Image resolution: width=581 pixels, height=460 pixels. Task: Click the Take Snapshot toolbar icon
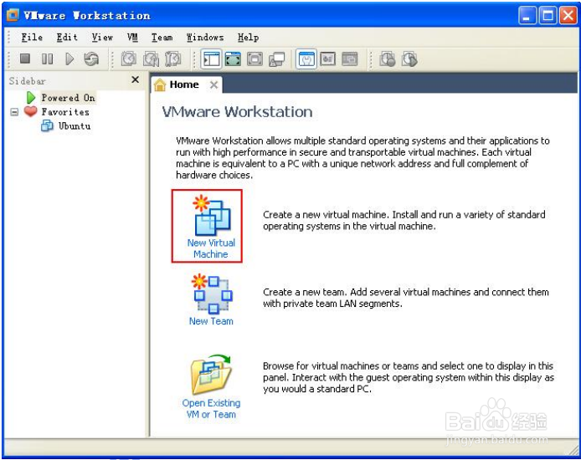(x=129, y=59)
